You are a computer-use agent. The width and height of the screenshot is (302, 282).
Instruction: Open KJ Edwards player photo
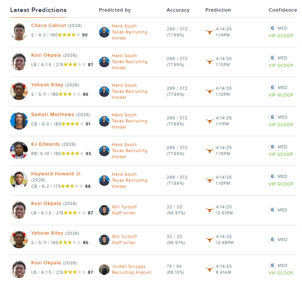(x=19, y=151)
